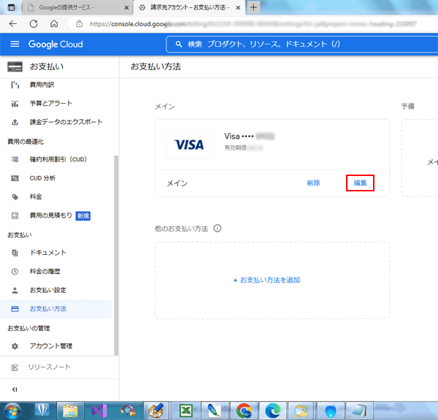
Task: Click 編集 to edit the Visa card
Action: [360, 183]
